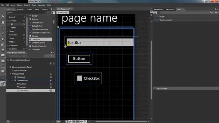Toggle visibility of LayoutRoot
The image size is (219, 123).
click(x=51, y=74)
